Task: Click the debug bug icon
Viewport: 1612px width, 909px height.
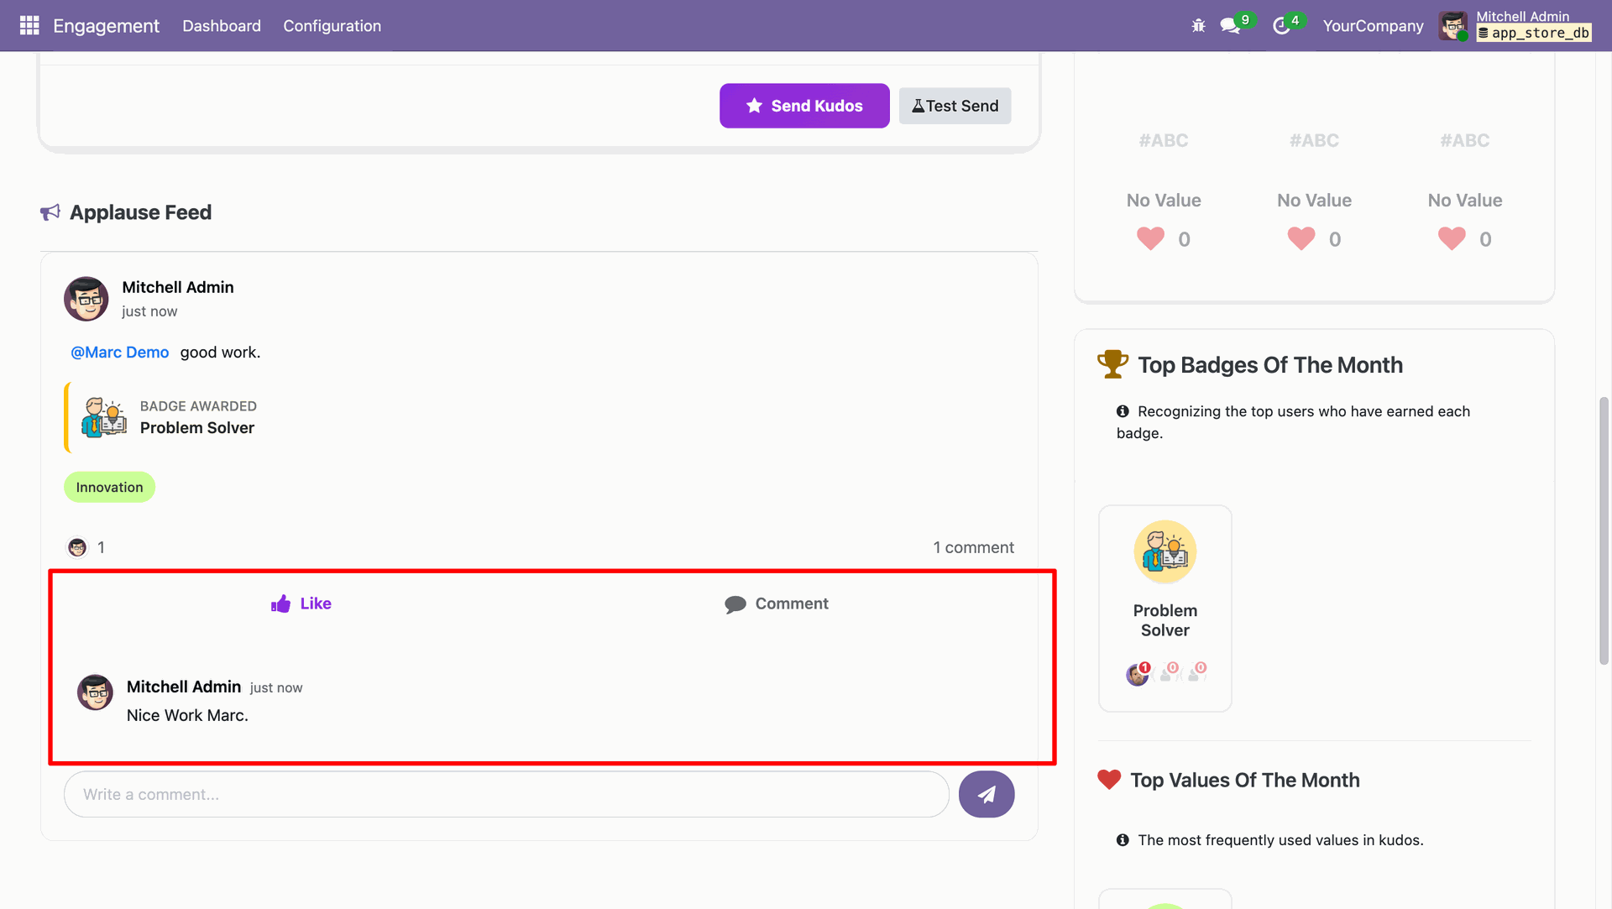Action: pos(1198,26)
